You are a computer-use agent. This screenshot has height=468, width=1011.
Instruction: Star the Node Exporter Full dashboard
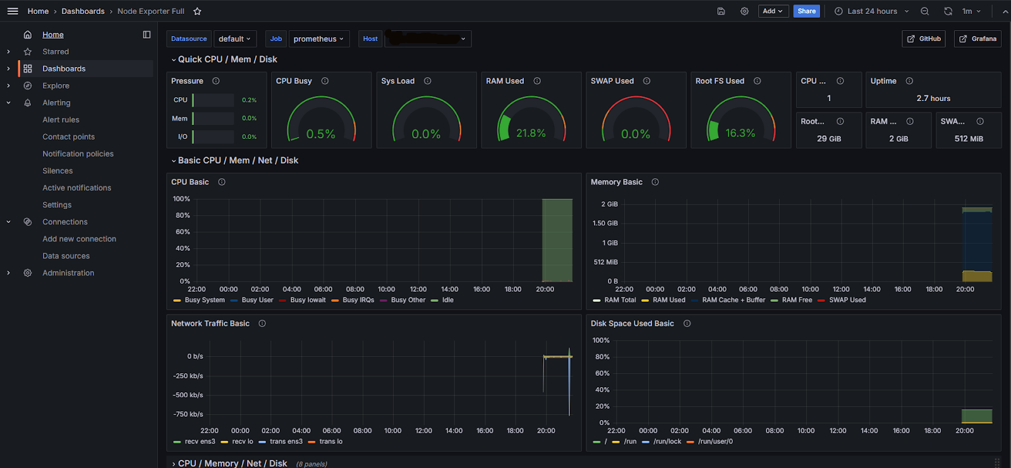[x=197, y=11]
